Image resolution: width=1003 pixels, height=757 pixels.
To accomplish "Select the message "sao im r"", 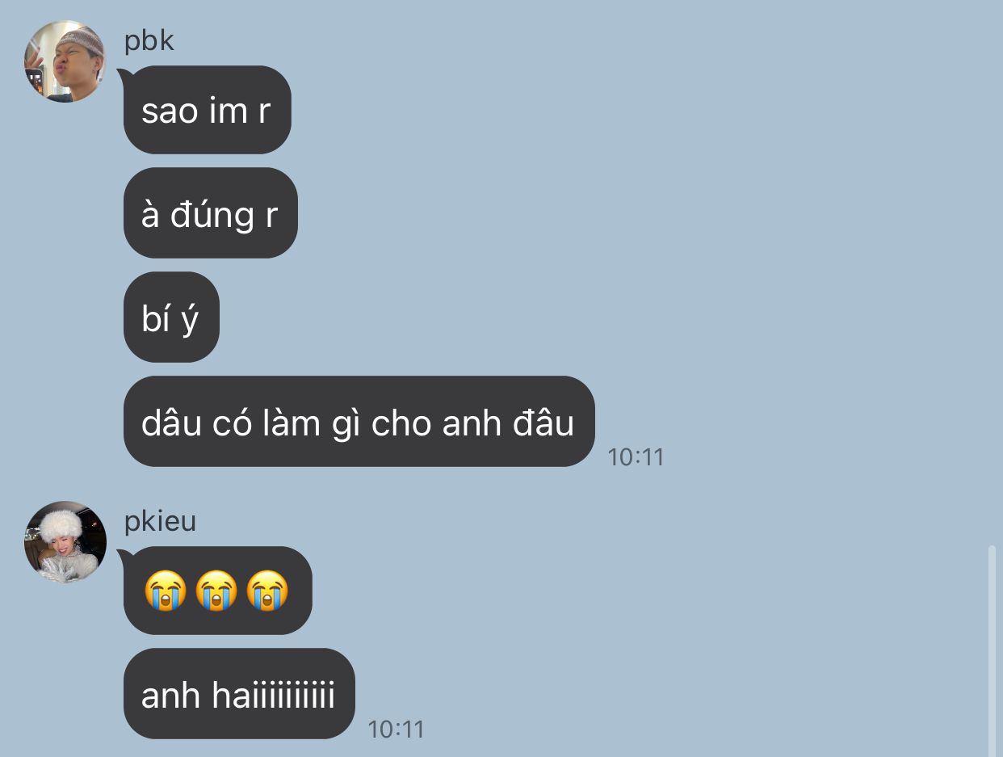I will click(207, 110).
